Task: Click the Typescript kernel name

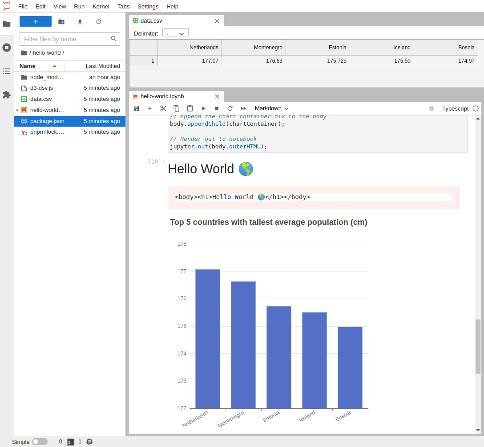Action: (x=455, y=108)
